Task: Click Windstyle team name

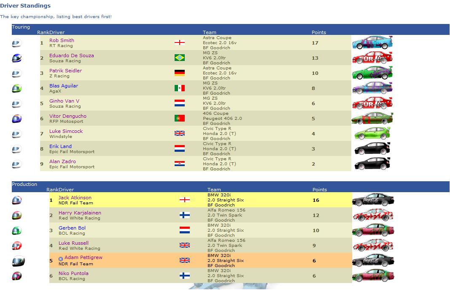Action: pyautogui.click(x=61, y=137)
